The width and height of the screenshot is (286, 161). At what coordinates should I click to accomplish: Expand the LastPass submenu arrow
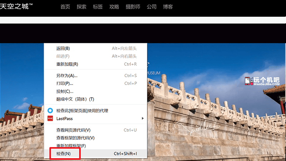pyautogui.click(x=143, y=118)
